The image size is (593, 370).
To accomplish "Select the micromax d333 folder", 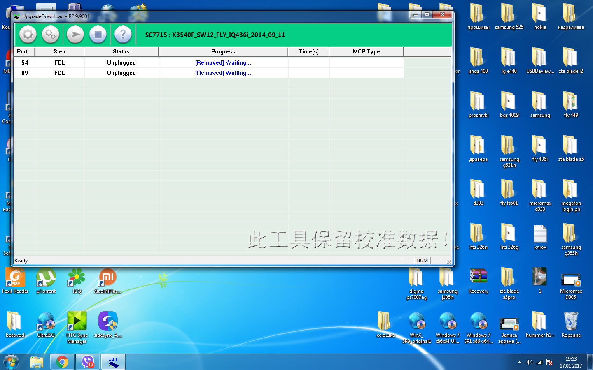I will [540, 195].
